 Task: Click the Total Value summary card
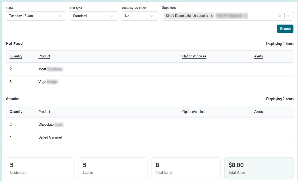point(259,168)
